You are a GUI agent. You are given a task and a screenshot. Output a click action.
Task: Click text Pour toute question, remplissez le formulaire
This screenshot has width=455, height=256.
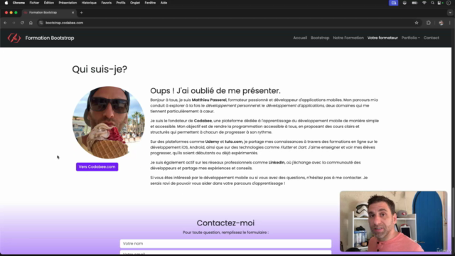coord(225,233)
